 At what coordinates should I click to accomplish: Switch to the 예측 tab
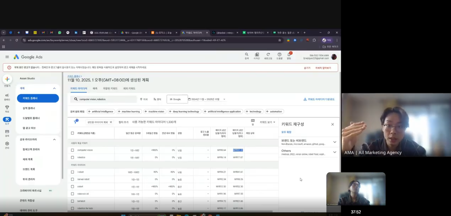(x=95, y=88)
